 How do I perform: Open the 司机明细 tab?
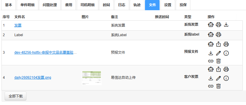click(87, 5)
